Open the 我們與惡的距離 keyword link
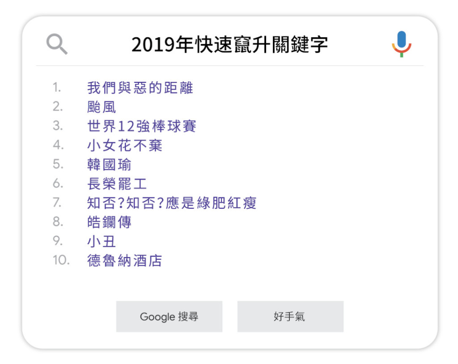Screen dimensions: 458x364 (140, 88)
